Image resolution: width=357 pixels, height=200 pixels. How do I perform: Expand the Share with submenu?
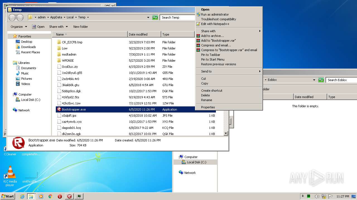(x=229, y=31)
